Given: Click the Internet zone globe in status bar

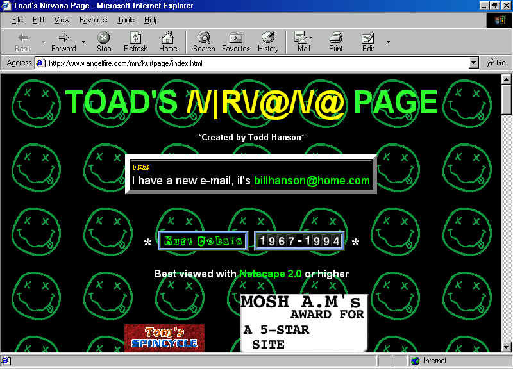Looking at the screenshot, I should click(x=415, y=361).
